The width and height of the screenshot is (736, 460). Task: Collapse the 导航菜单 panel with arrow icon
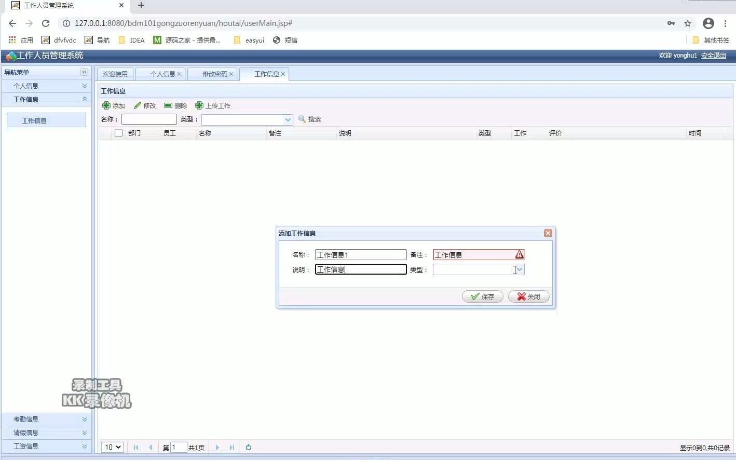84,72
